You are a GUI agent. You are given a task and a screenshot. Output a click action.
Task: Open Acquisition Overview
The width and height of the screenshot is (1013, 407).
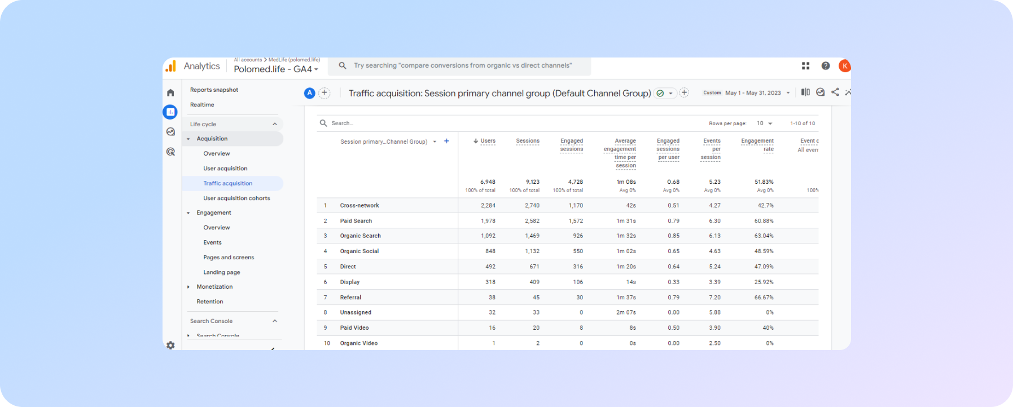pos(217,153)
